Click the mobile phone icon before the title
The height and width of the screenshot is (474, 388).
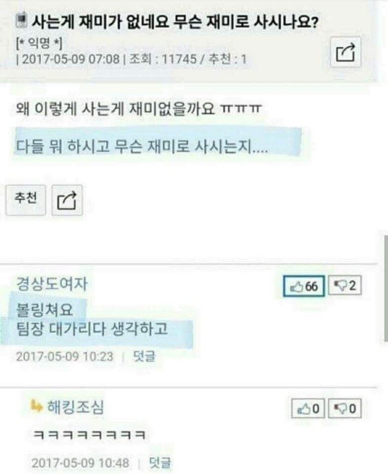point(22,20)
